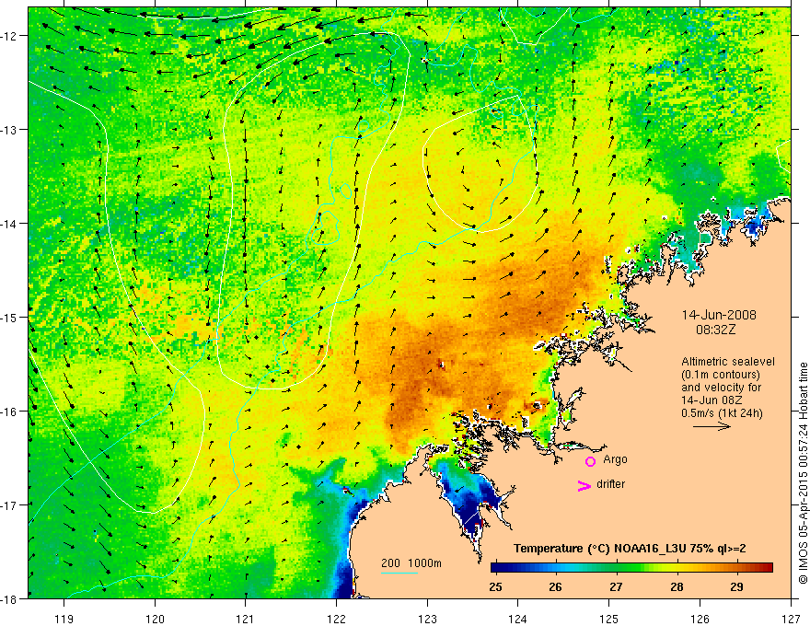810x626 pixels.
Task: Click the 'Altimetric sealevel' caption line
Action: tap(728, 362)
